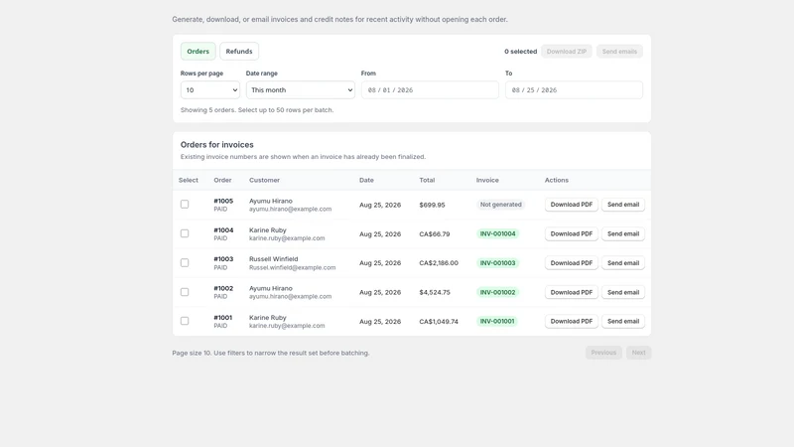
Task: Click the total $699.95
Action: (432, 205)
